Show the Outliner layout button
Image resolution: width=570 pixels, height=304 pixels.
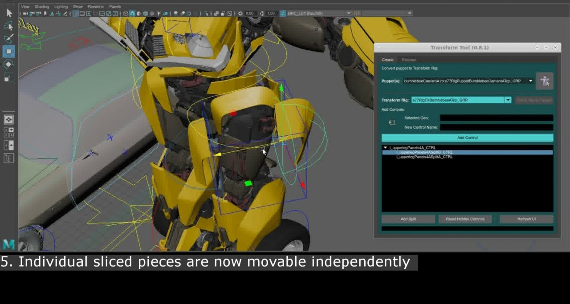point(8,158)
